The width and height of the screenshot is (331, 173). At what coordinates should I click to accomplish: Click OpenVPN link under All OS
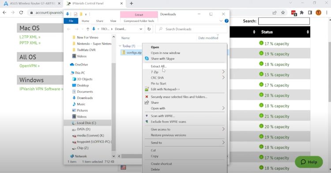29,66
